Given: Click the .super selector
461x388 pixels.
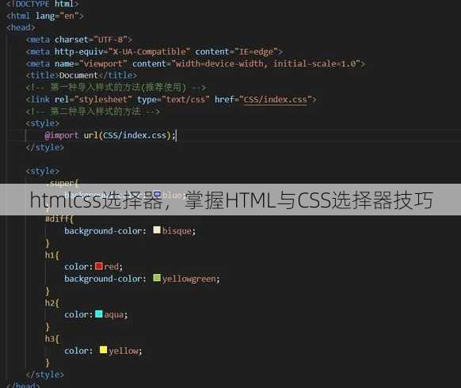Looking at the screenshot, I should [x=59, y=183].
